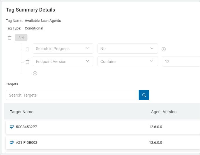The height and width of the screenshot is (155, 200).
Task: Add new rule at tree bottom
Action: pyautogui.click(x=35, y=73)
